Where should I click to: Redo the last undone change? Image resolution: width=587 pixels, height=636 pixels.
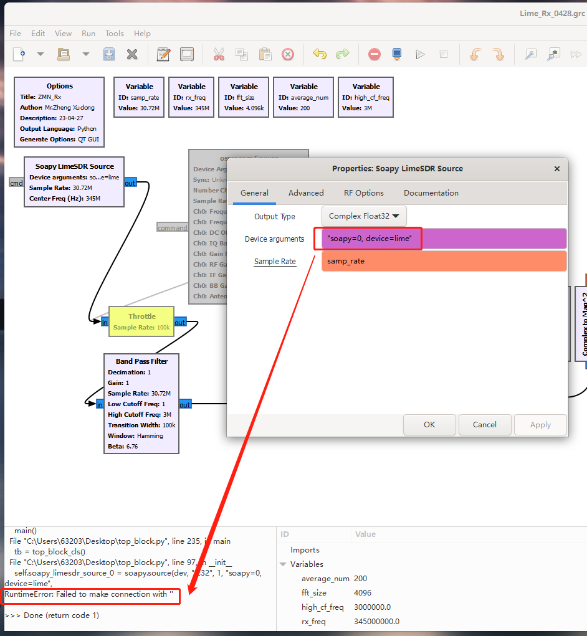pyautogui.click(x=342, y=54)
